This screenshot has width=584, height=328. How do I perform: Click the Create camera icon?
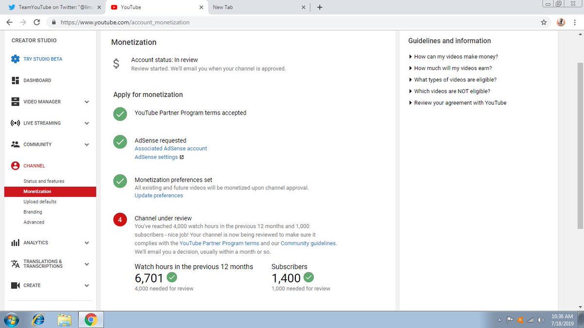click(x=15, y=285)
